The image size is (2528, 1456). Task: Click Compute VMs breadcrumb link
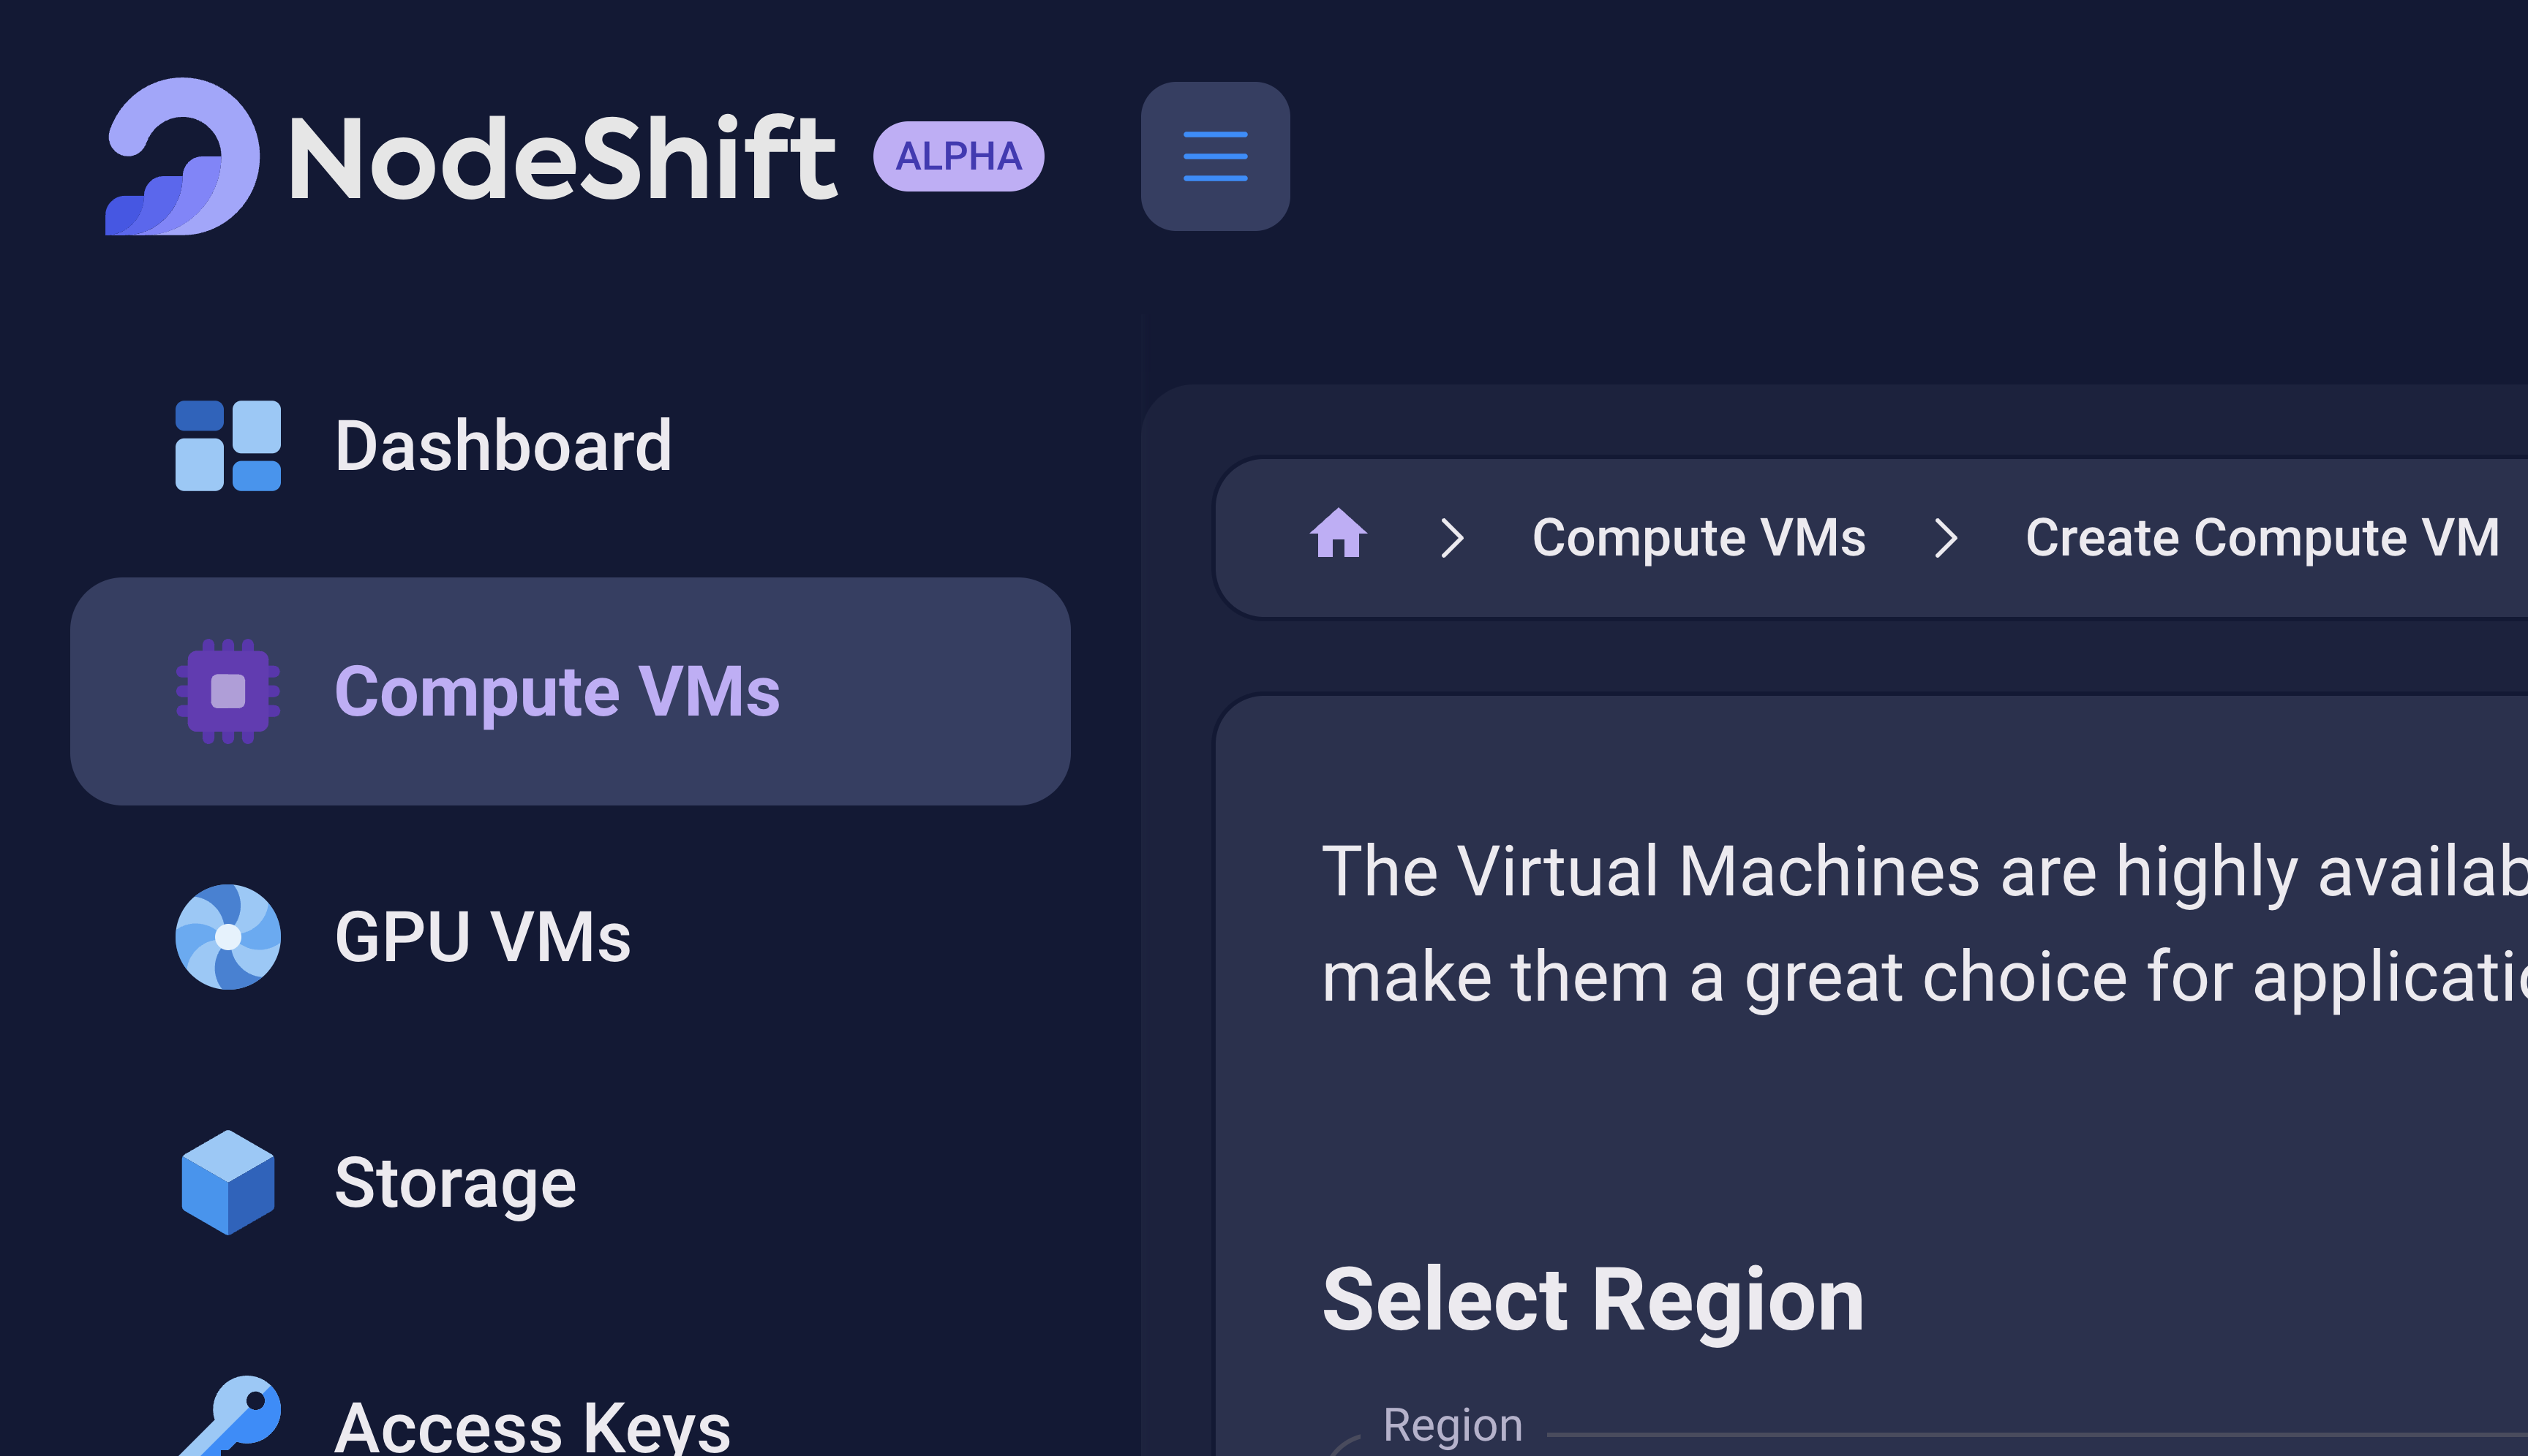pyautogui.click(x=1698, y=538)
